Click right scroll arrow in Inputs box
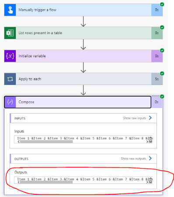 (x=147, y=142)
